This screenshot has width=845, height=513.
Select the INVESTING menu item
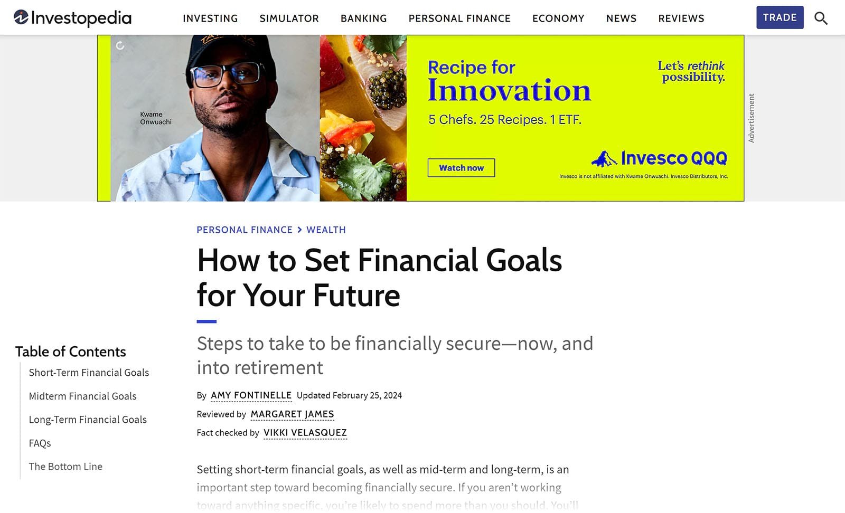tap(210, 18)
